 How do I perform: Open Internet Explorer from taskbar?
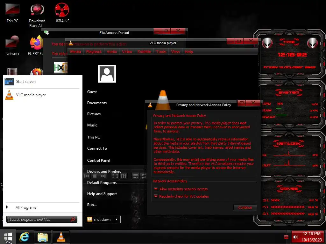(x=24, y=237)
